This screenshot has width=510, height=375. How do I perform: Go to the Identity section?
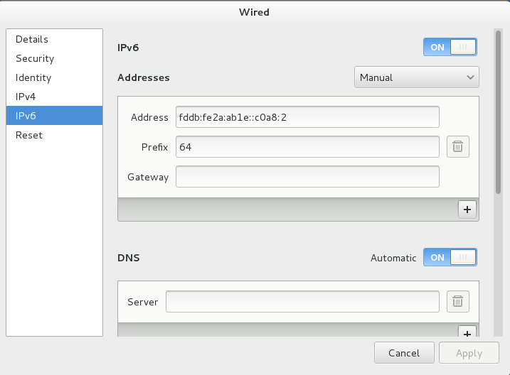pos(54,77)
